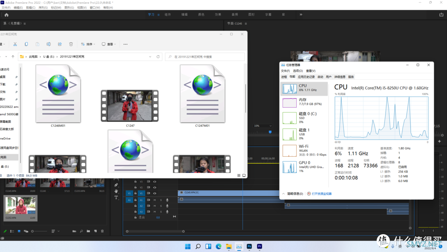
Task: Select the Hand tool in Premiere
Action: [x=116, y=191]
